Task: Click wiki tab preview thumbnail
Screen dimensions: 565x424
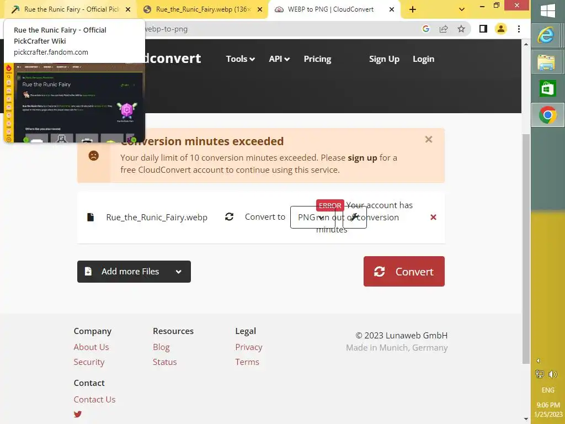Action: click(74, 103)
